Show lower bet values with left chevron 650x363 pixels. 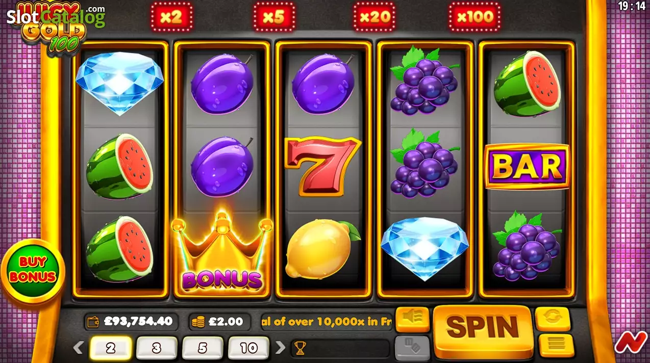tap(78, 348)
